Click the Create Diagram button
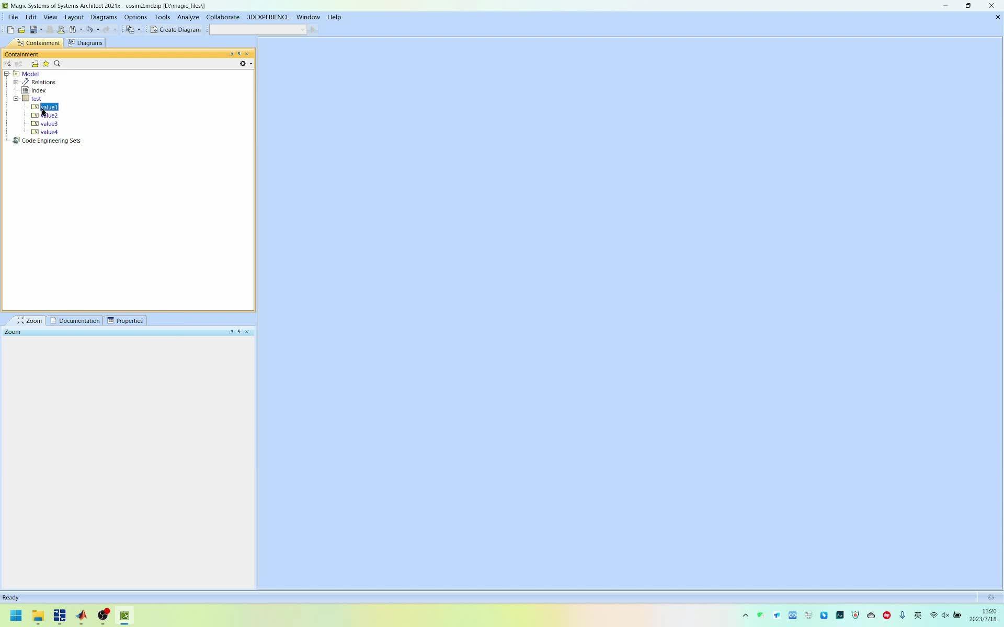 [x=176, y=30]
